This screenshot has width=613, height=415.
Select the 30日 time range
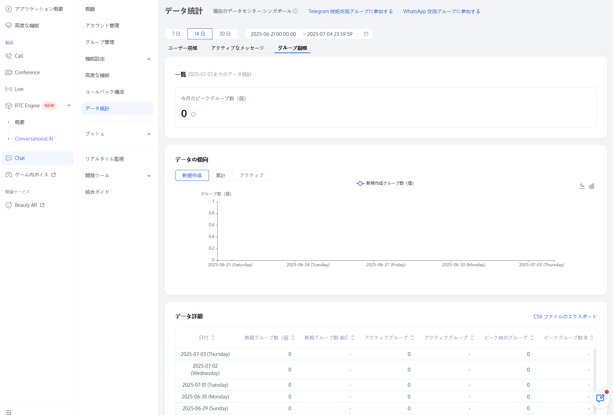click(x=225, y=34)
